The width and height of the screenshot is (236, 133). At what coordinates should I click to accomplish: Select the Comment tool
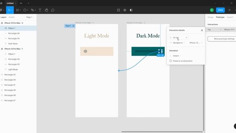coord(53,10)
